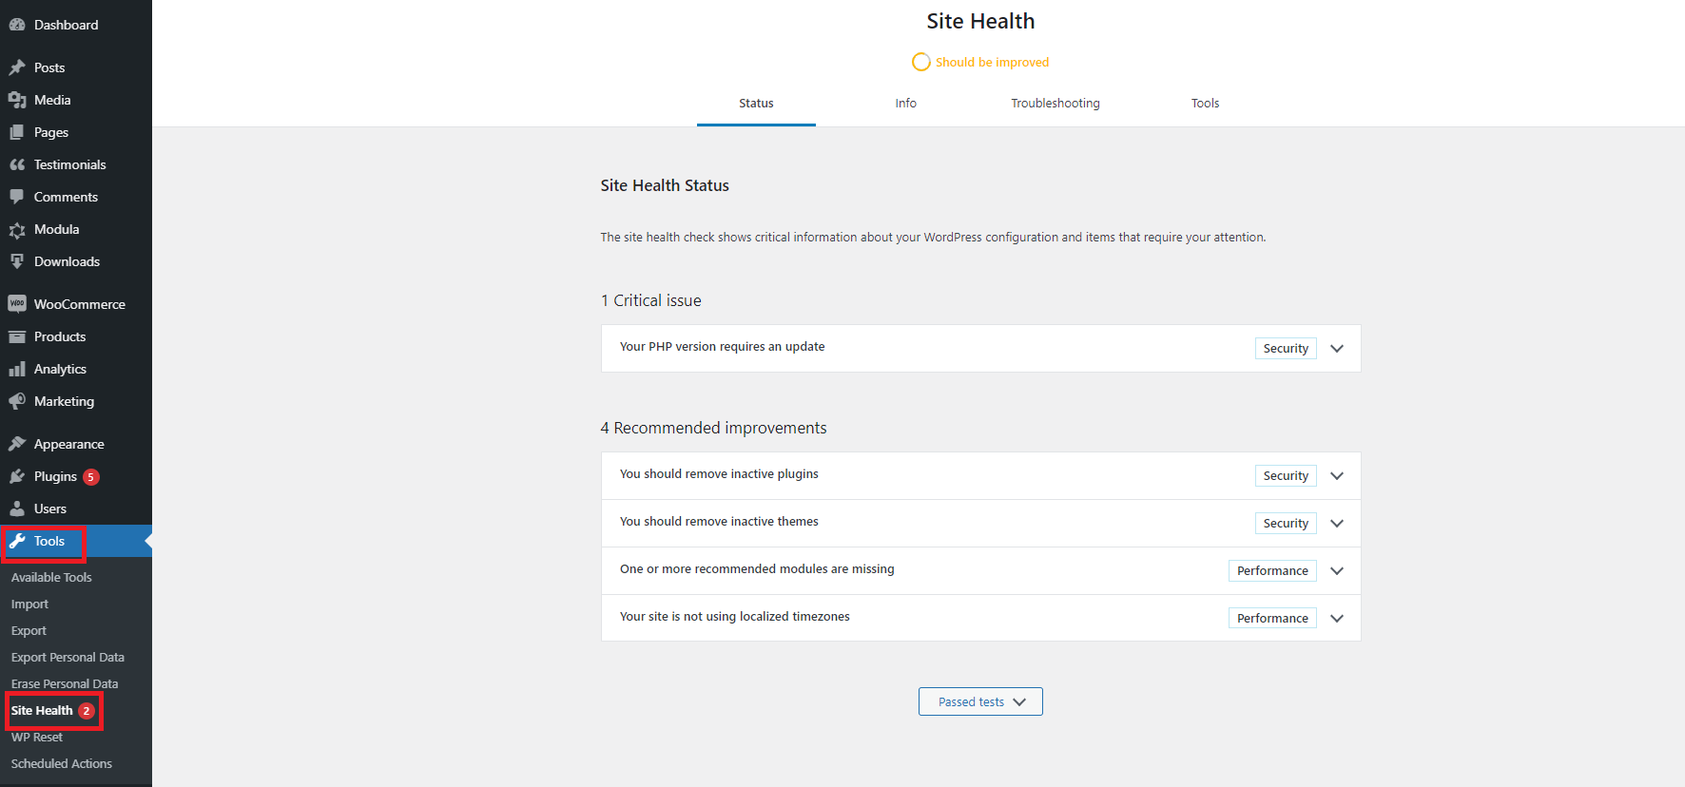Screen dimensions: 1685x787
Task: Click the Media icon in the sidebar
Action: (x=17, y=100)
